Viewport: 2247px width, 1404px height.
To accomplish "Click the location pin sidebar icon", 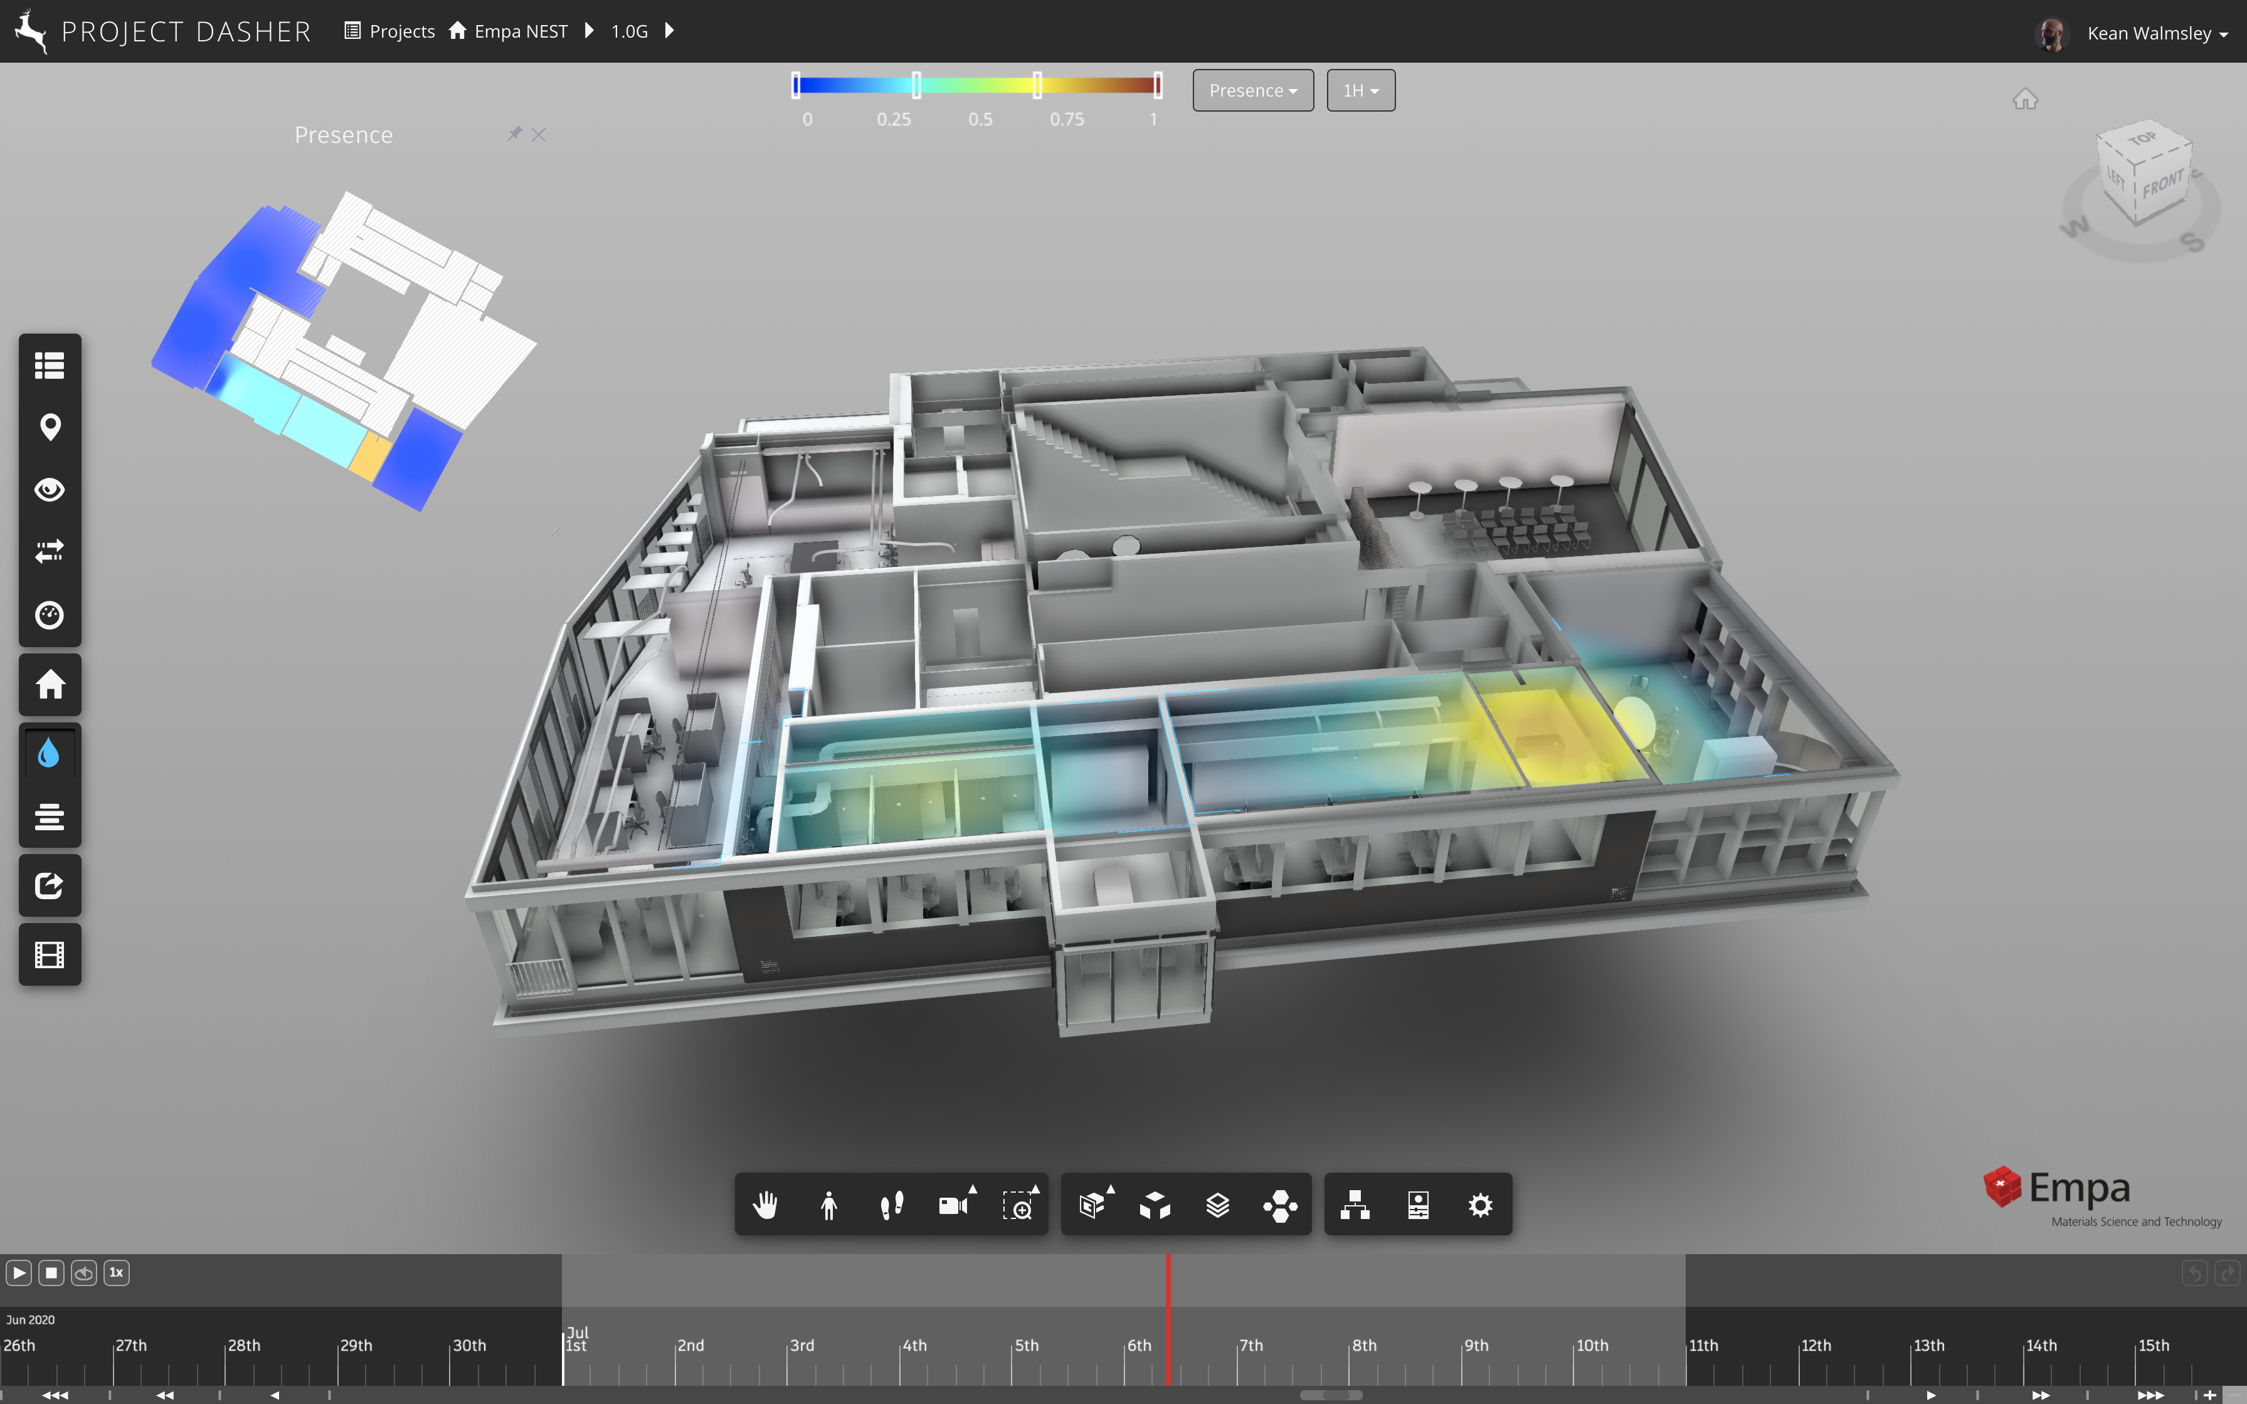I will point(50,427).
